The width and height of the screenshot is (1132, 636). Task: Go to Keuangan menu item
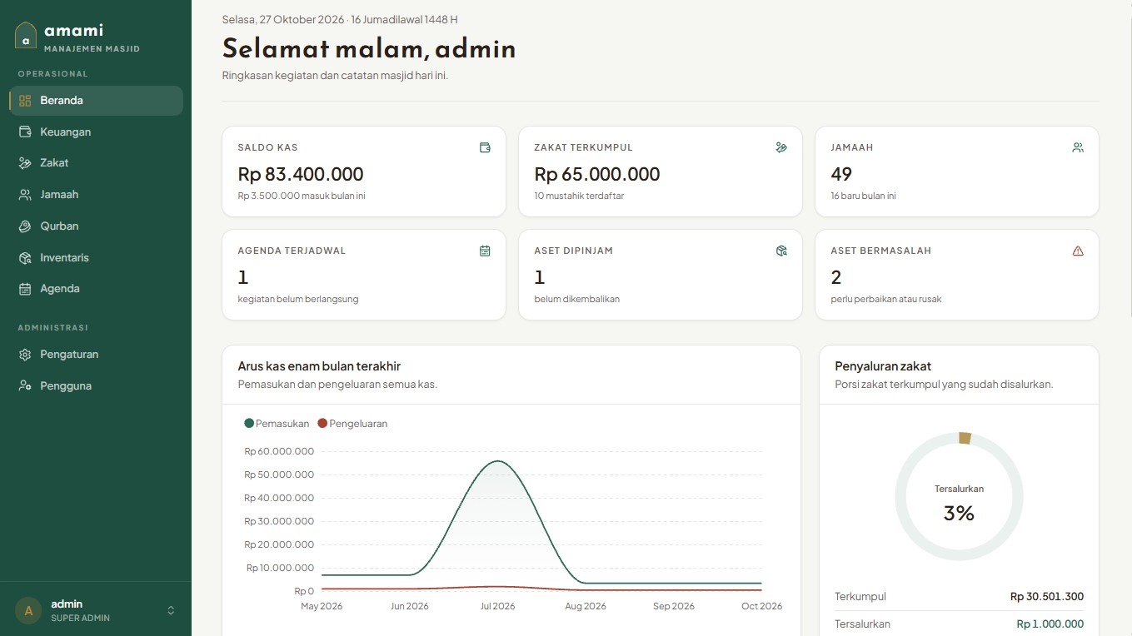click(96, 132)
